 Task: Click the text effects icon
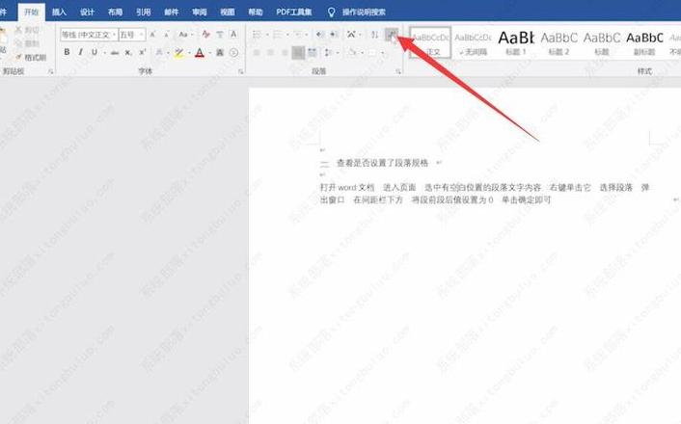(159, 52)
